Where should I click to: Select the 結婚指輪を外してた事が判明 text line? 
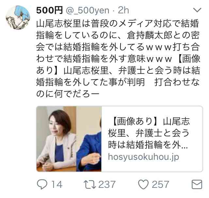click(90, 82)
